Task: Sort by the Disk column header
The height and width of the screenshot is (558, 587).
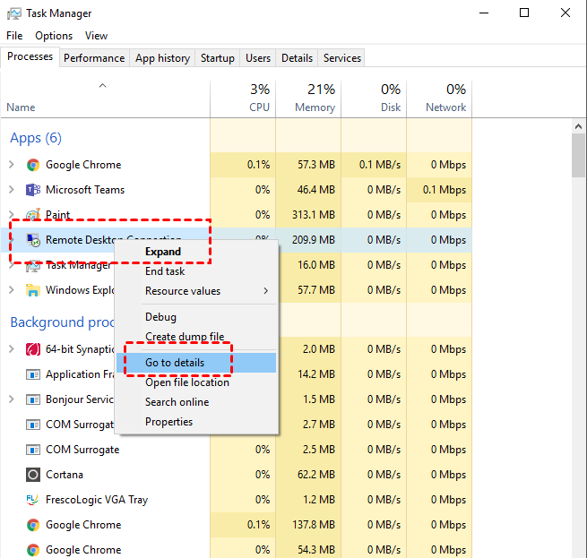Action: point(374,99)
